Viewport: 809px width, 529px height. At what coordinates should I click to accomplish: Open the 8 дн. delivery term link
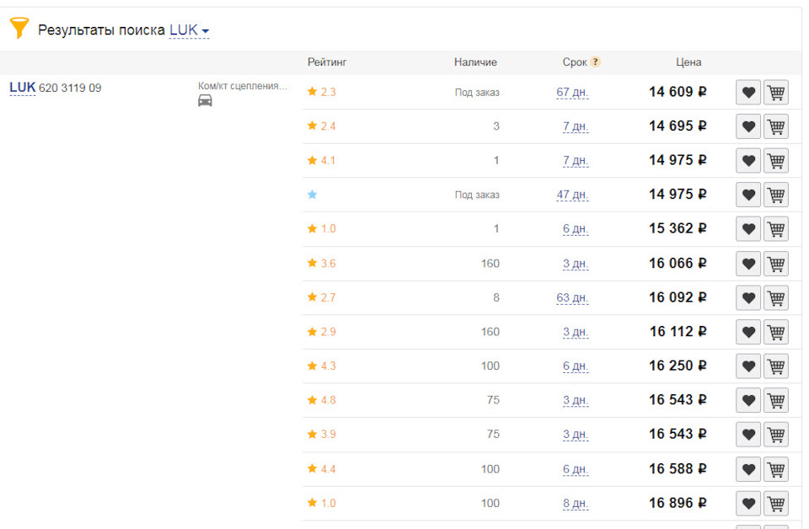(576, 503)
